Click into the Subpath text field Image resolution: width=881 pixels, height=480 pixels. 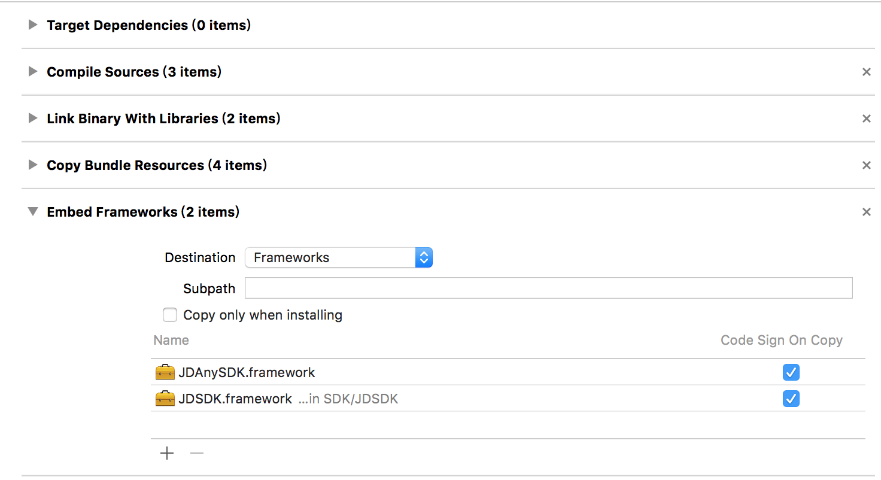[549, 288]
